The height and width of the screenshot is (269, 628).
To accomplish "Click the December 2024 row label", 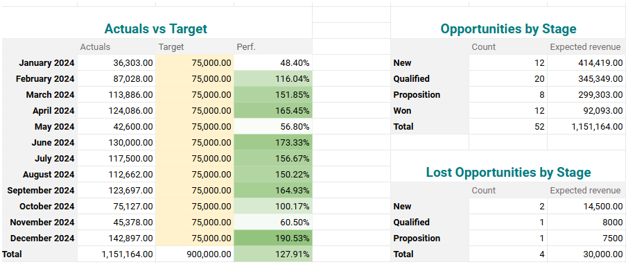I will tap(40, 238).
